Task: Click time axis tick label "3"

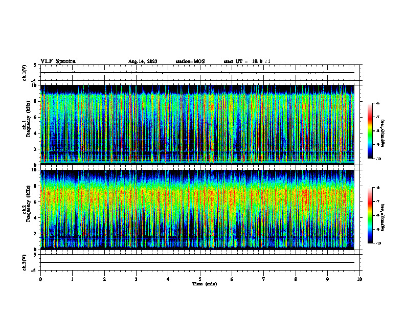Action: (x=136, y=279)
